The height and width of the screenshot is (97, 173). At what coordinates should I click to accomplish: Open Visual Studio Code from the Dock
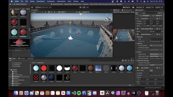point(74,93)
